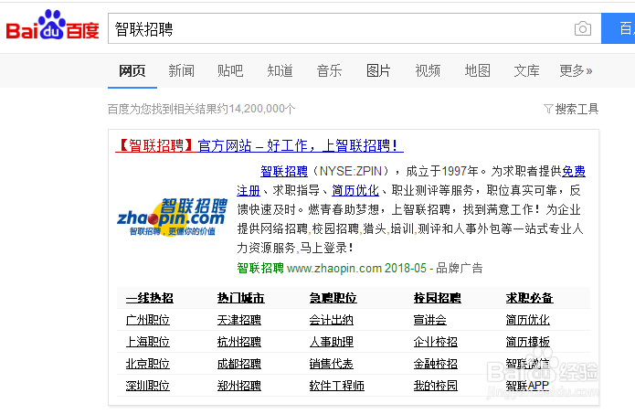The height and width of the screenshot is (414, 635).
Task: Open the 急聘职位 heading link
Action: 333,298
